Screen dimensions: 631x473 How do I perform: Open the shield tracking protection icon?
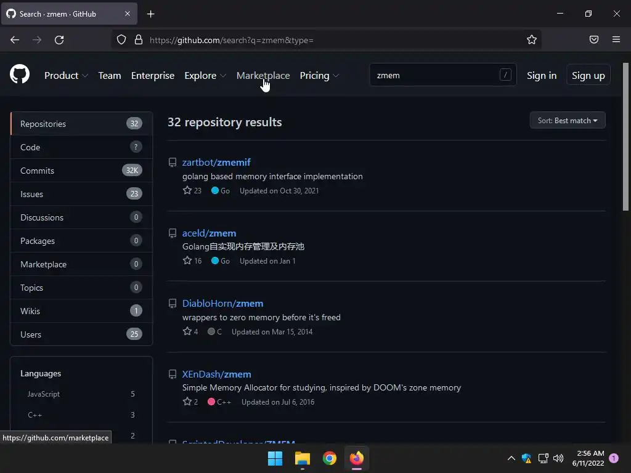click(x=121, y=39)
